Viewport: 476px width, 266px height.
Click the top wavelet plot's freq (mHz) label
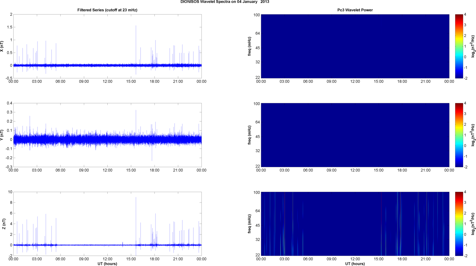[x=249, y=46]
